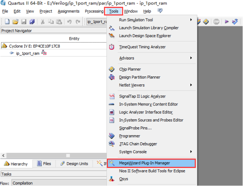Open the Flow Compilation dropdown
This screenshot has height=186, width=243.
pyautogui.click(x=59, y=183)
